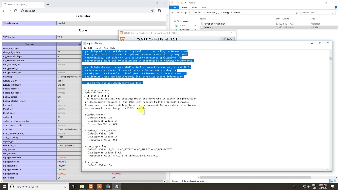The width and height of the screenshot is (338, 190).
Task: Open a new Chrome tab with plus
Action: click(48, 4)
